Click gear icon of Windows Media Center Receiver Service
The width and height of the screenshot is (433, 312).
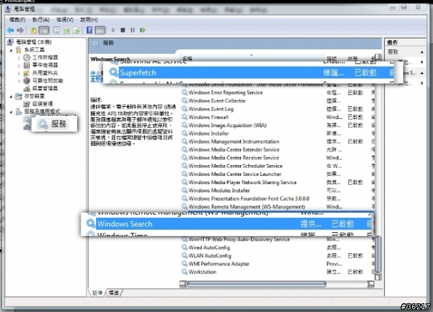[x=184, y=158]
